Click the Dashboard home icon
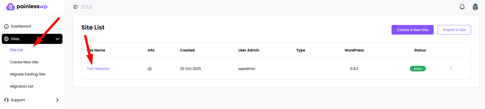 (6, 26)
